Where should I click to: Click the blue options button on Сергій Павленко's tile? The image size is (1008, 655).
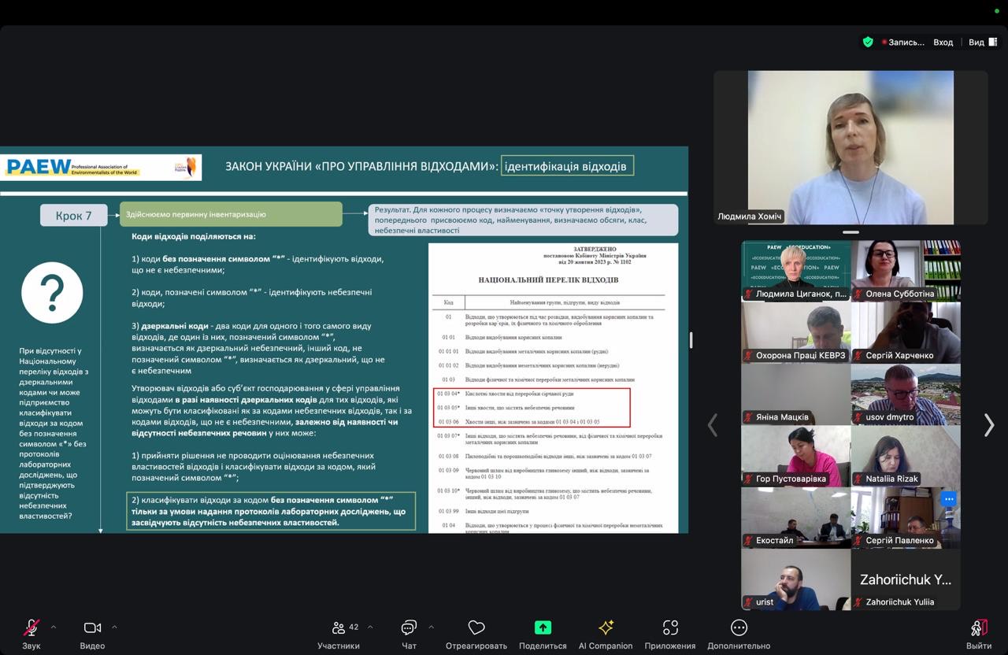tap(948, 498)
